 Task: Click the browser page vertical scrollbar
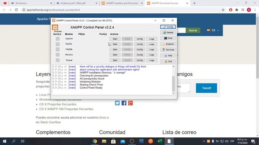(x=257, y=47)
